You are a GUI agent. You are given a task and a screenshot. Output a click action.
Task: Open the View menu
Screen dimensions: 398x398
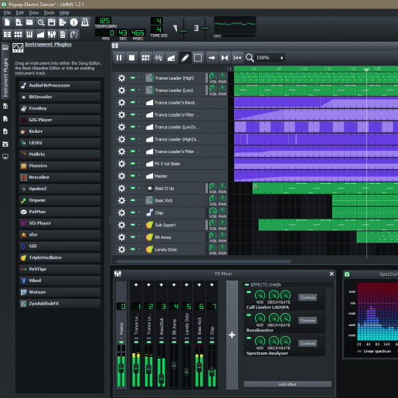(x=34, y=12)
